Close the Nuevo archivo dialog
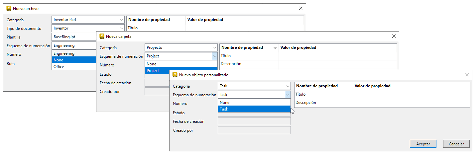 pos(300,9)
